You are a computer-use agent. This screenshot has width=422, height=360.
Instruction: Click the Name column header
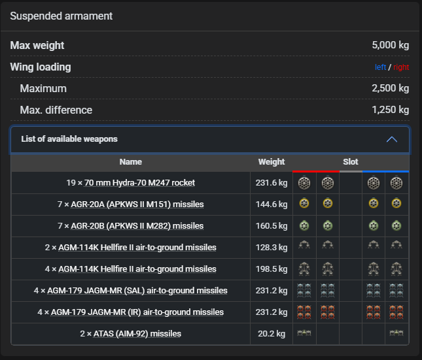pyautogui.click(x=131, y=162)
